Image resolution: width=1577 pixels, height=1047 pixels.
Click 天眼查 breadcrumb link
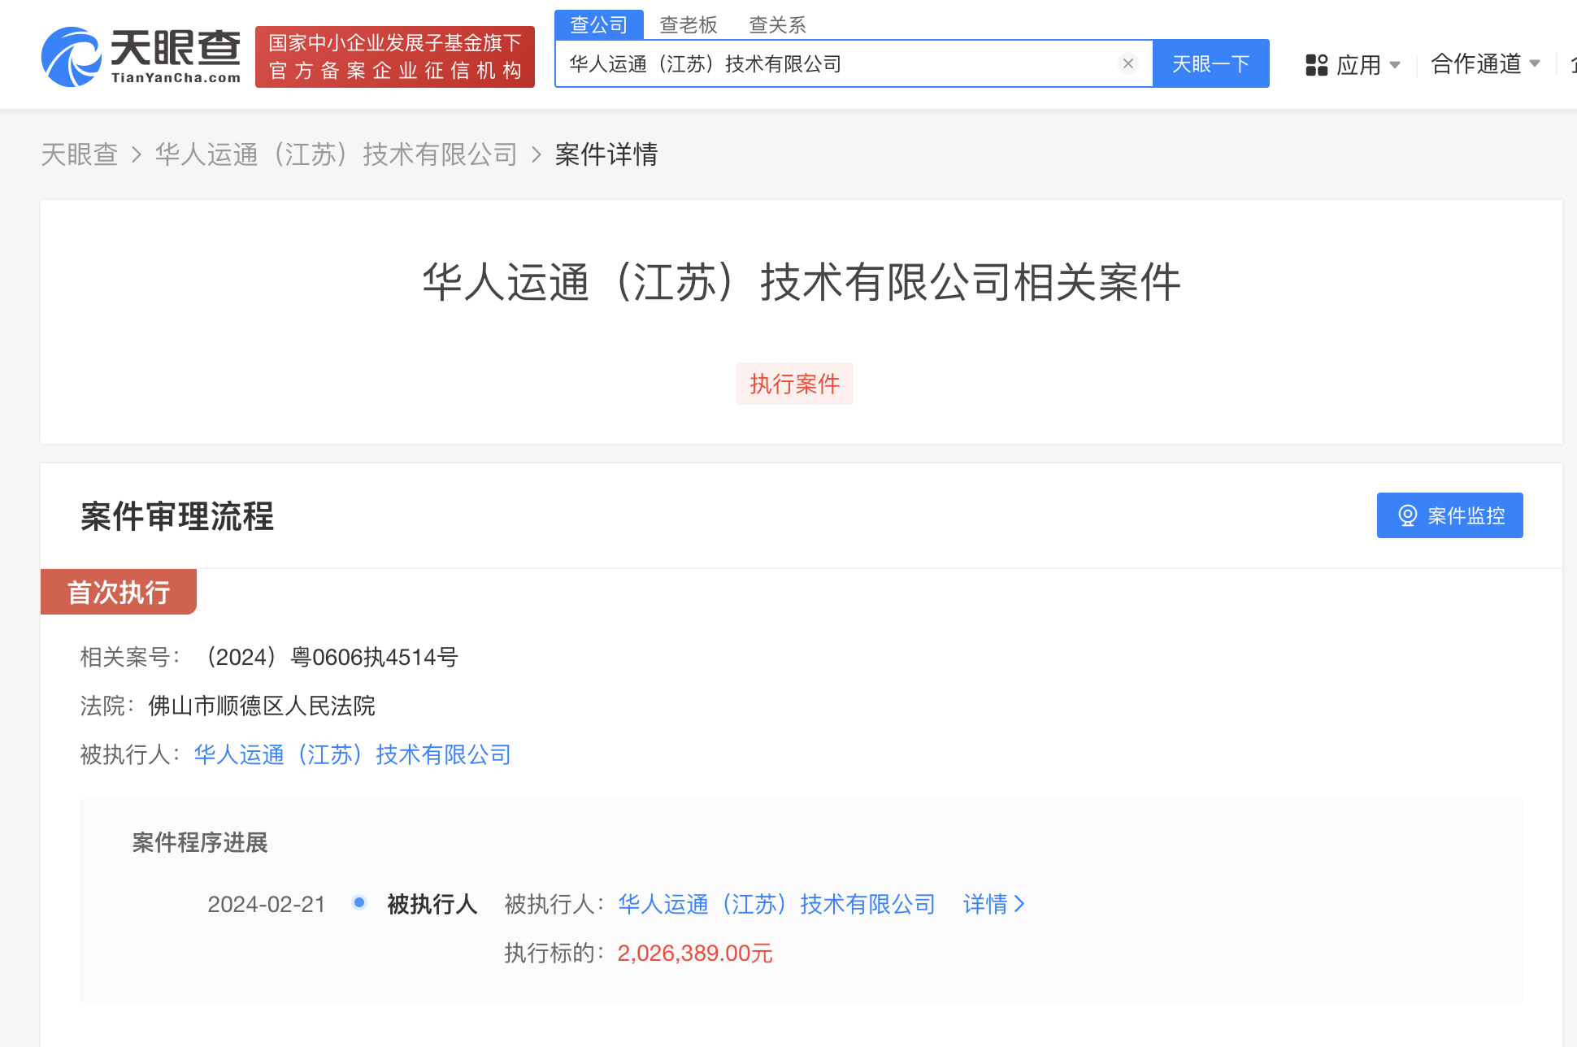[x=80, y=154]
